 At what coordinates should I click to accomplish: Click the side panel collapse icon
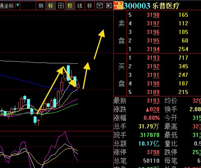(109, 6)
